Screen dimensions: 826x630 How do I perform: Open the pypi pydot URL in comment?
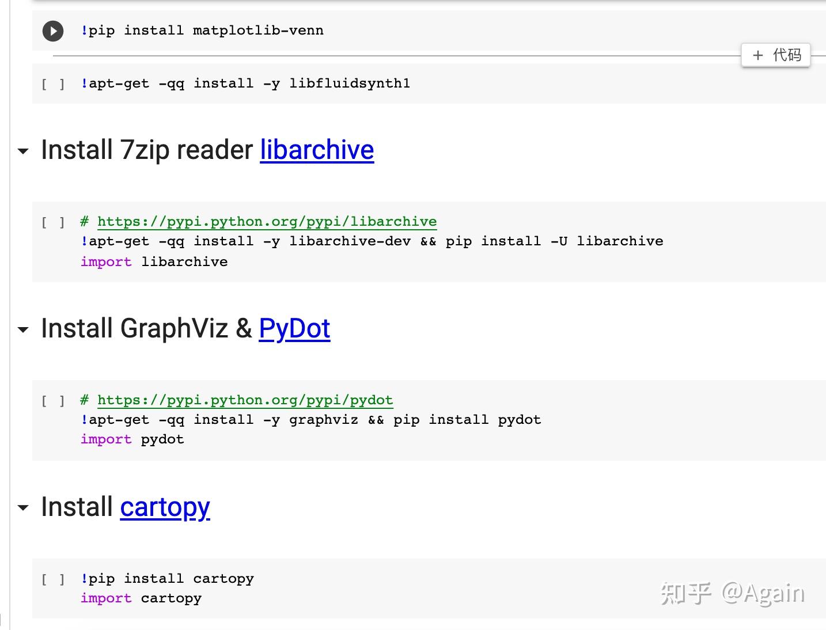coord(245,400)
